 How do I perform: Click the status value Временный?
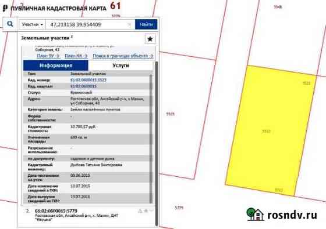(81, 92)
